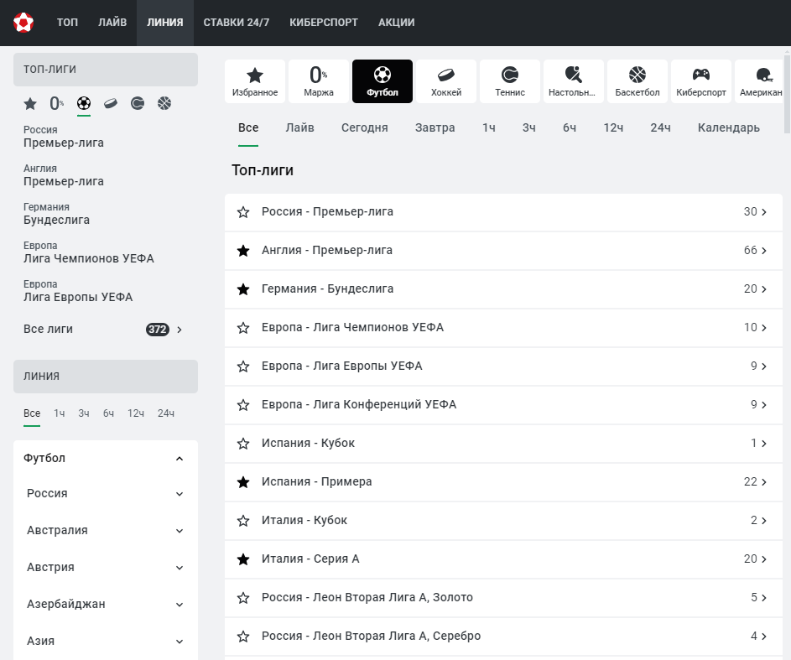The image size is (791, 660).
Task: Select the tennis ball icon in sidebar
Action: pos(138,104)
